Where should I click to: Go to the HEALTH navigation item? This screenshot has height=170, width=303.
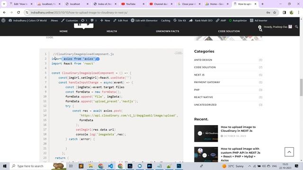coord(112,31)
